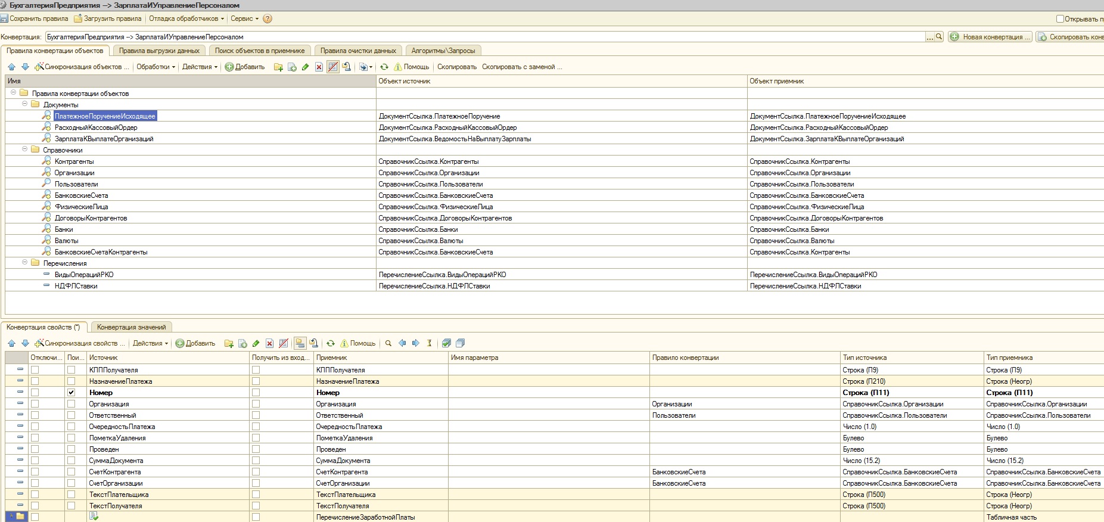This screenshot has height=522, width=1104.
Task: Move rule up in objects toolbar
Action: click(x=11, y=67)
